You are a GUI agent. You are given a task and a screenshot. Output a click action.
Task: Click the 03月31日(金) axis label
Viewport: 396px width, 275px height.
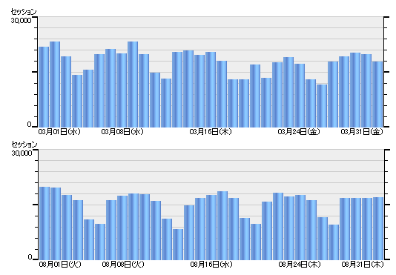(x=362, y=131)
